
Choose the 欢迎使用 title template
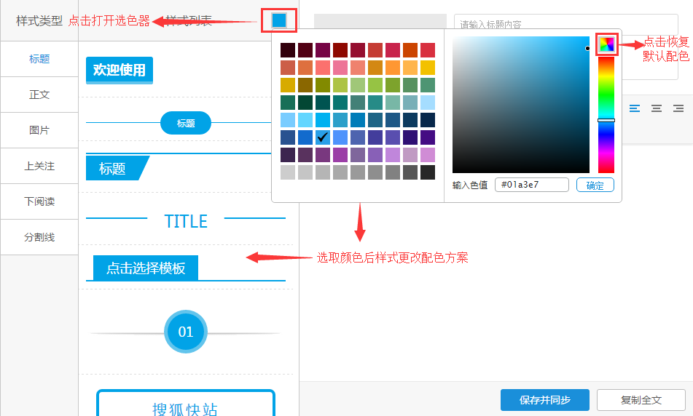click(120, 71)
